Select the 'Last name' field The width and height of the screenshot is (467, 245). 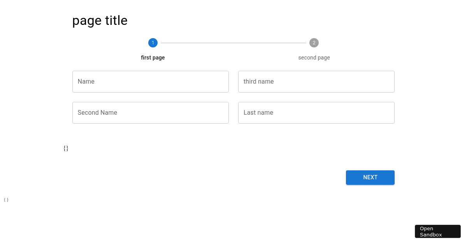point(316,113)
